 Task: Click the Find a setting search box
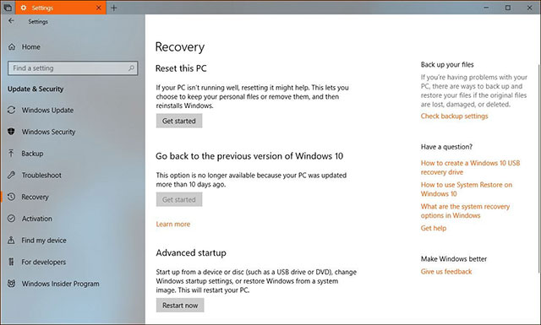click(73, 68)
